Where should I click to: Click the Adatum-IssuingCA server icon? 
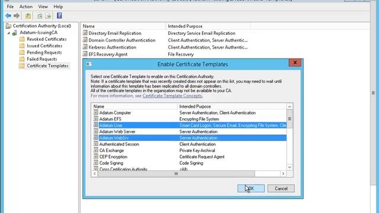[15, 33]
